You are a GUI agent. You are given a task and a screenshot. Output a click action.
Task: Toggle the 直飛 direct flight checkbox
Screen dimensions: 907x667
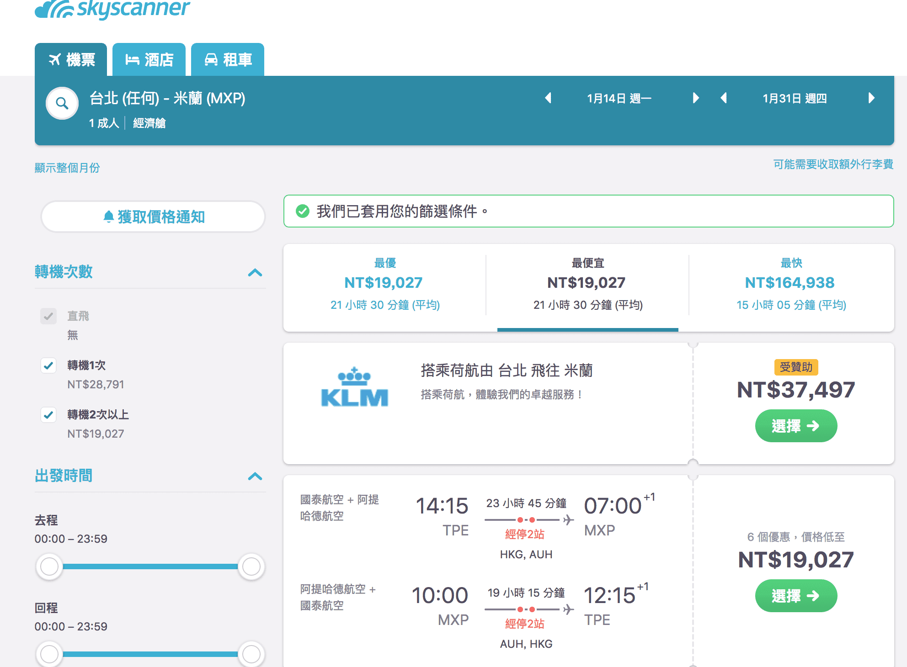click(x=48, y=316)
